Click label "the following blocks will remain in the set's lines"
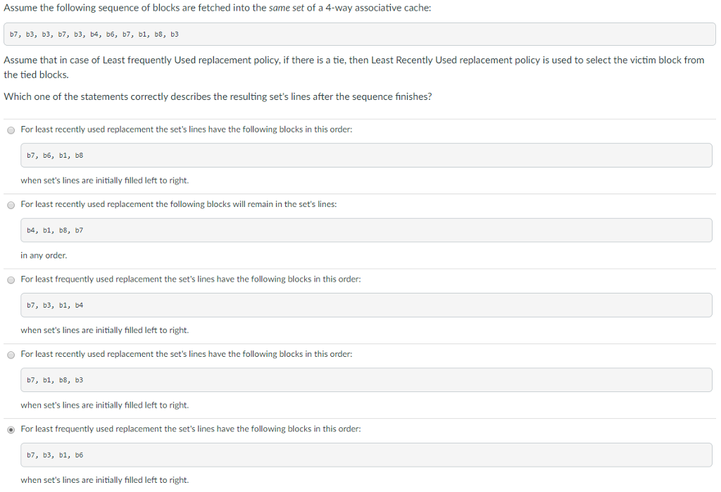Image resolution: width=721 pixels, height=492 pixels. coord(179,204)
